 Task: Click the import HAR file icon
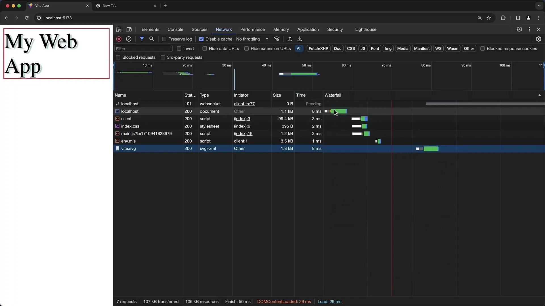pos(290,39)
